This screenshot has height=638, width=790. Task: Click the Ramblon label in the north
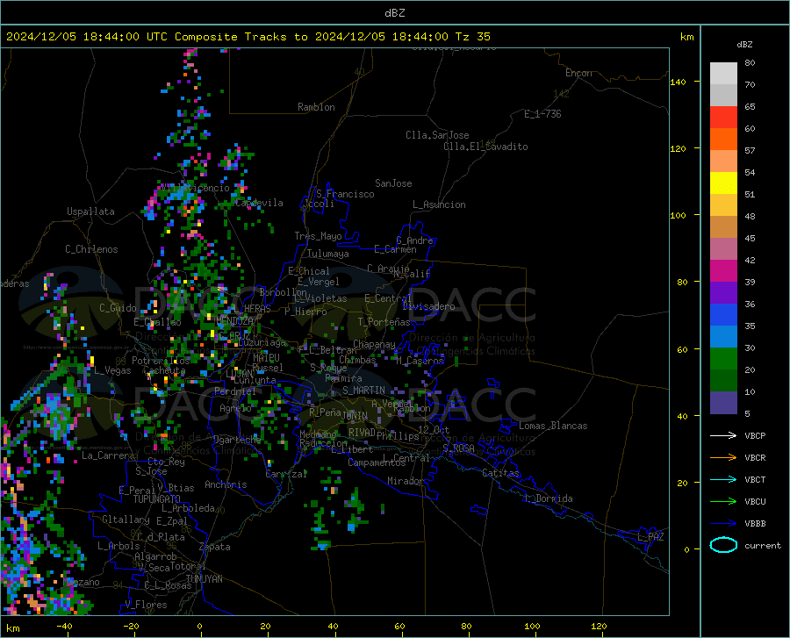click(x=316, y=107)
